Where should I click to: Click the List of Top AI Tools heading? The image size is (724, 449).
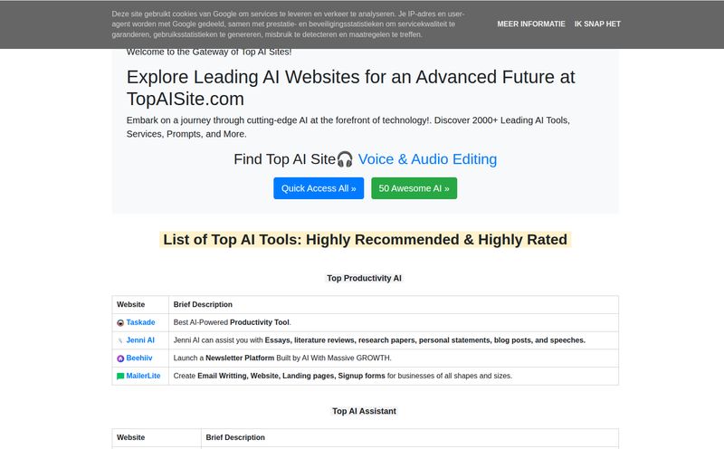(x=366, y=240)
